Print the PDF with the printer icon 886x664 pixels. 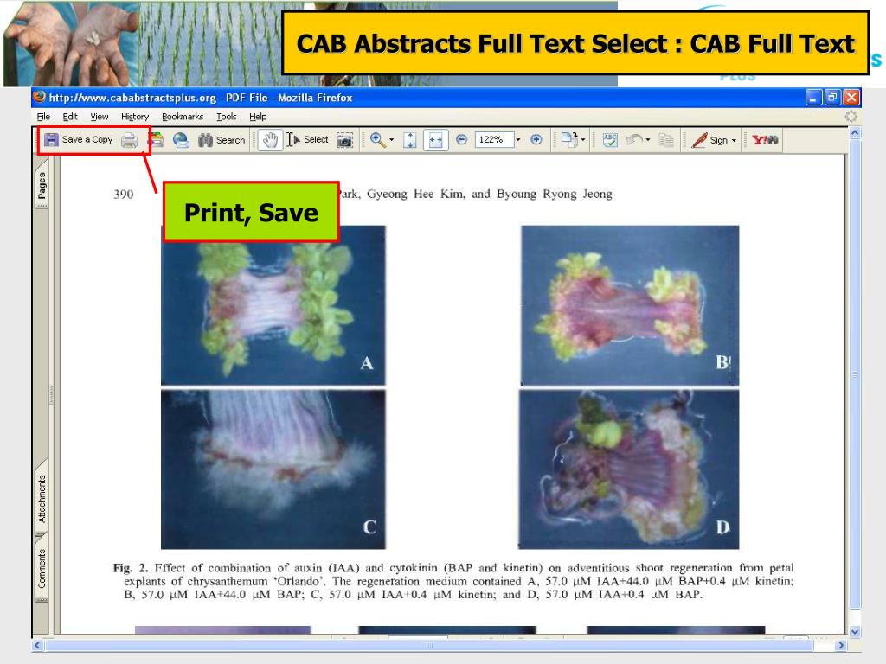(130, 139)
